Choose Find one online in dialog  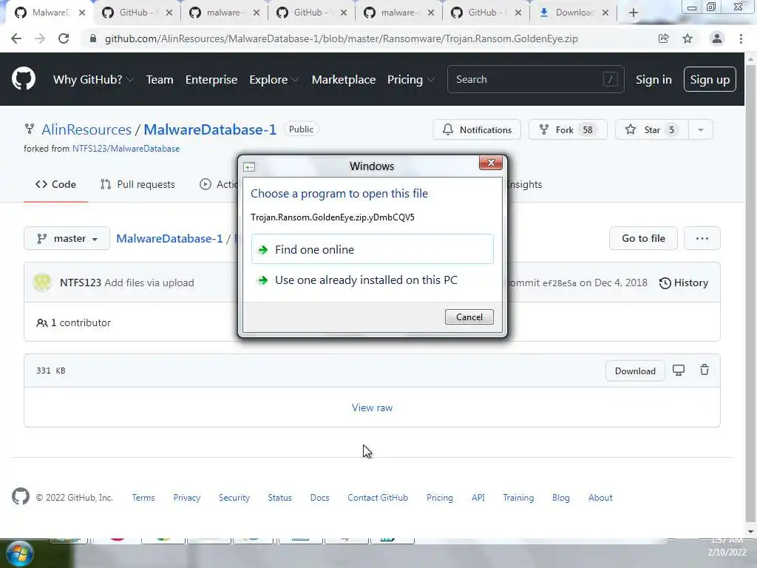373,249
